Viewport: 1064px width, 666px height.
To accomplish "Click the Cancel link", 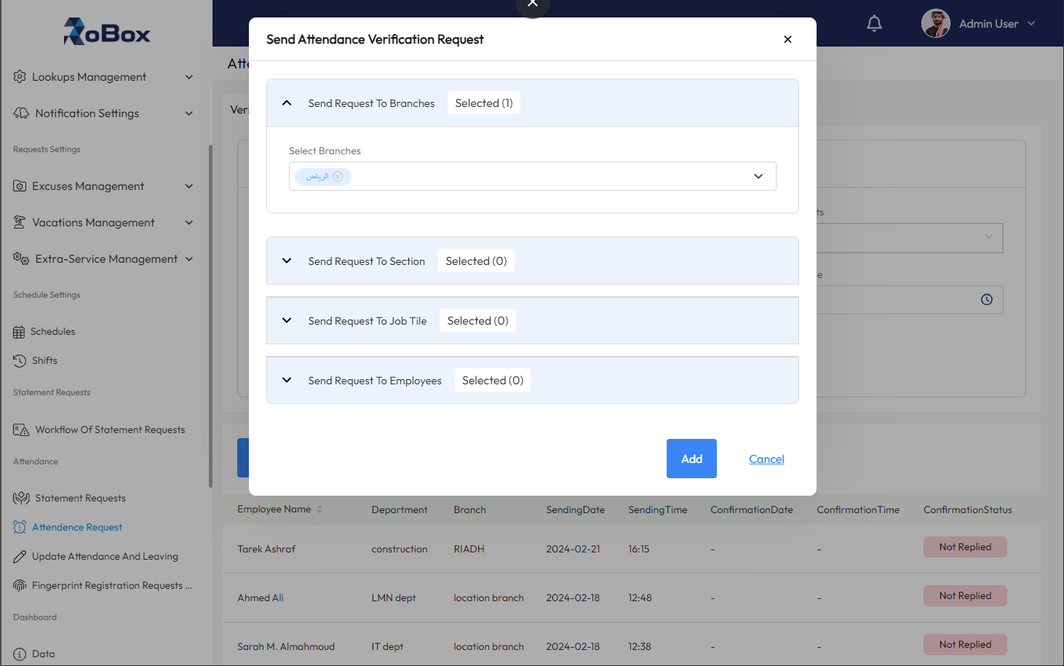I will tap(766, 459).
